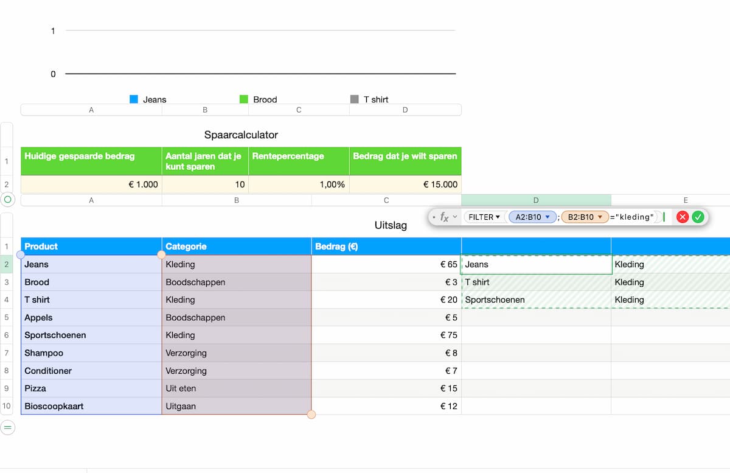Viewport: 730px width, 473px height.
Task: Select the Pizza product cell
Action: click(x=91, y=388)
